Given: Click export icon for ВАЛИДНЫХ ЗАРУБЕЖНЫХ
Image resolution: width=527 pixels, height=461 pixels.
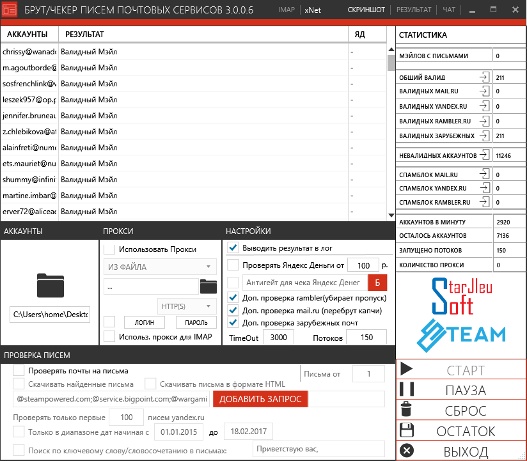Looking at the screenshot, I should 484,136.
